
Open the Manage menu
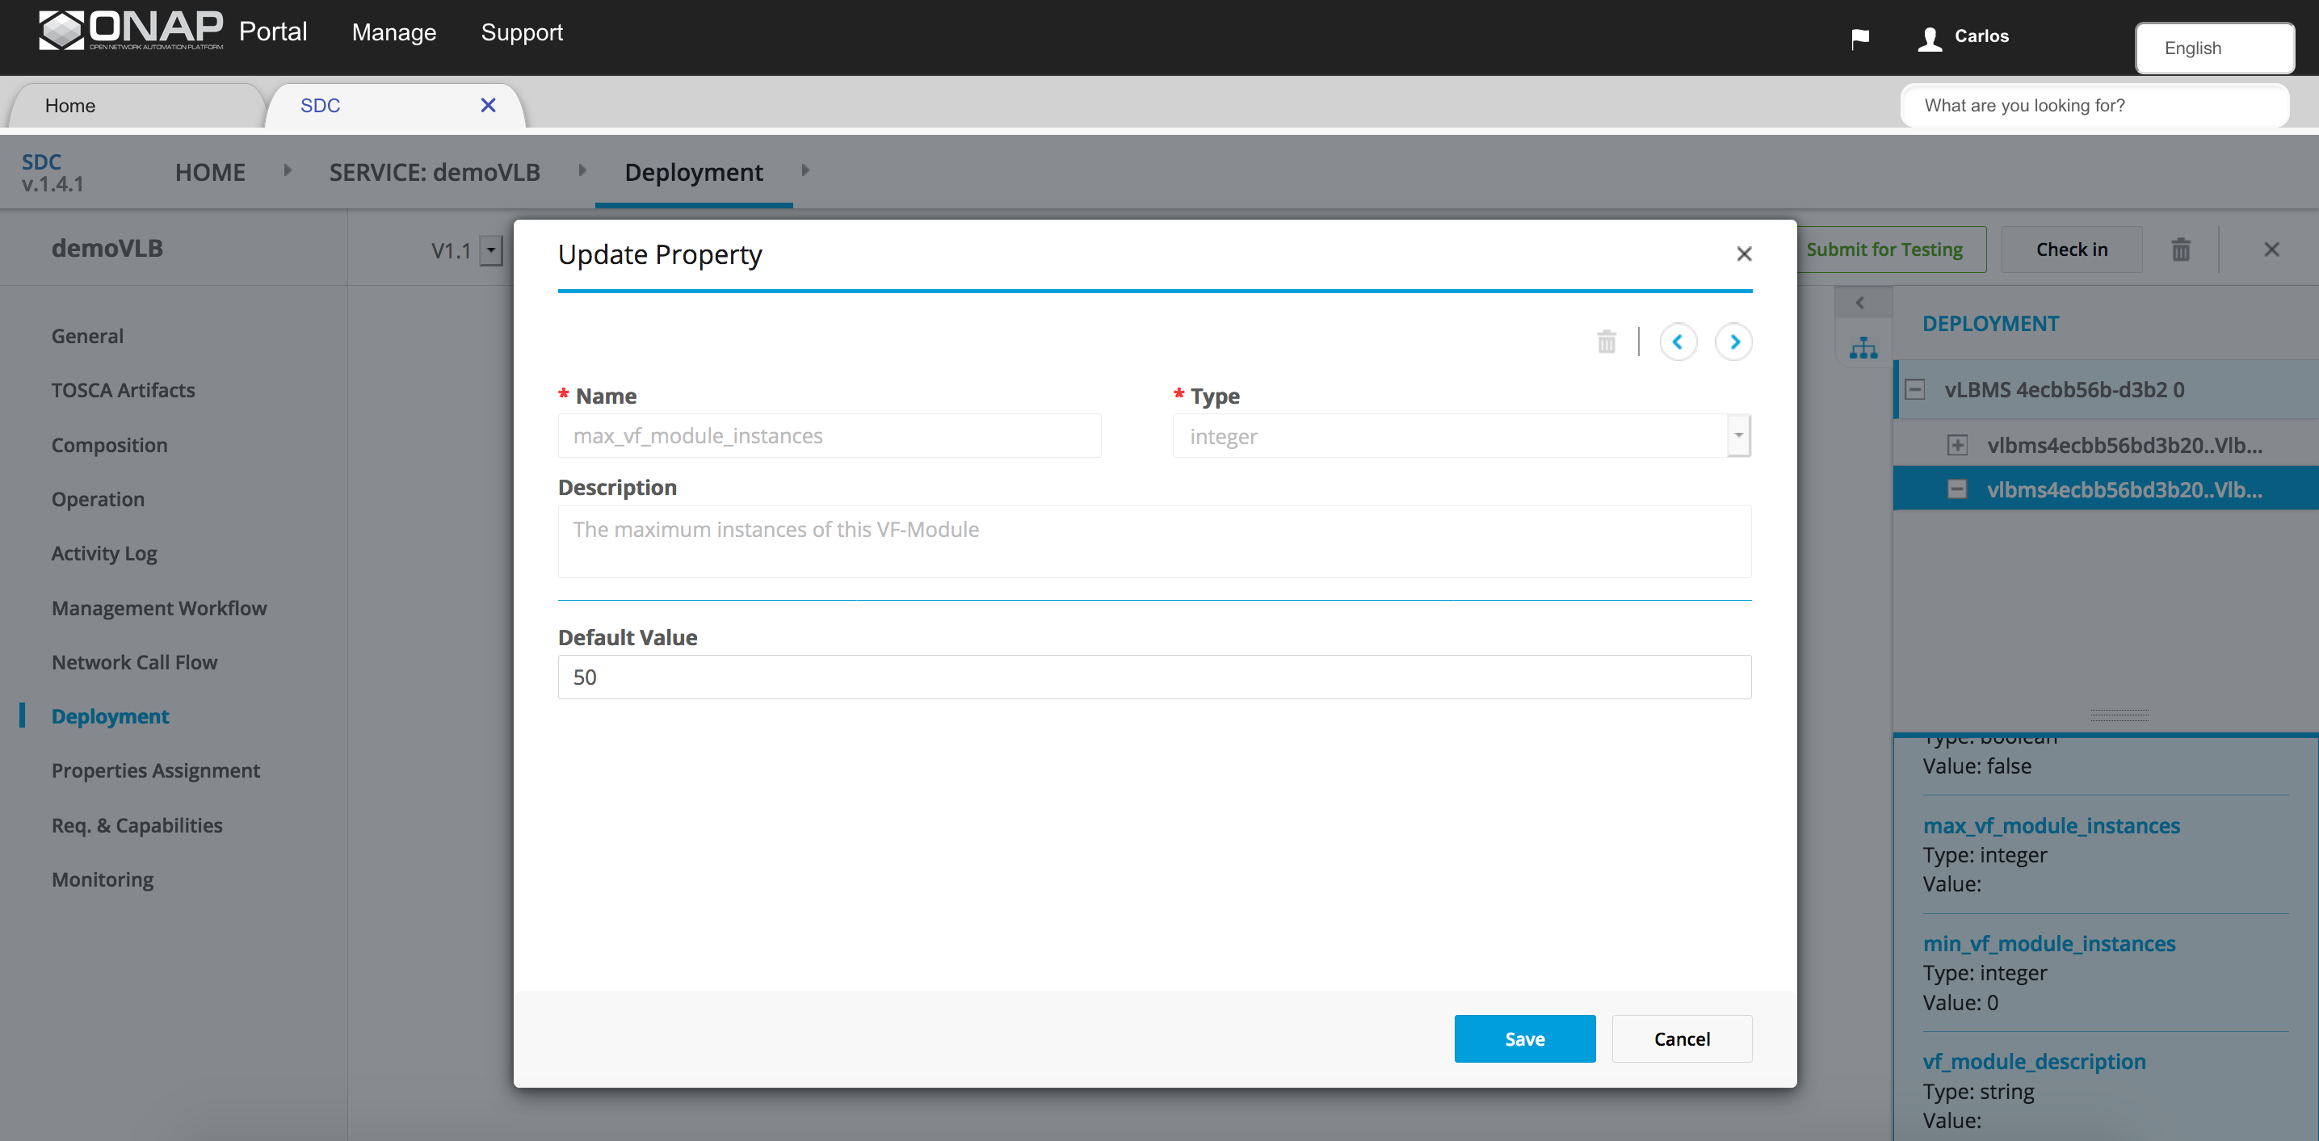pos(394,32)
